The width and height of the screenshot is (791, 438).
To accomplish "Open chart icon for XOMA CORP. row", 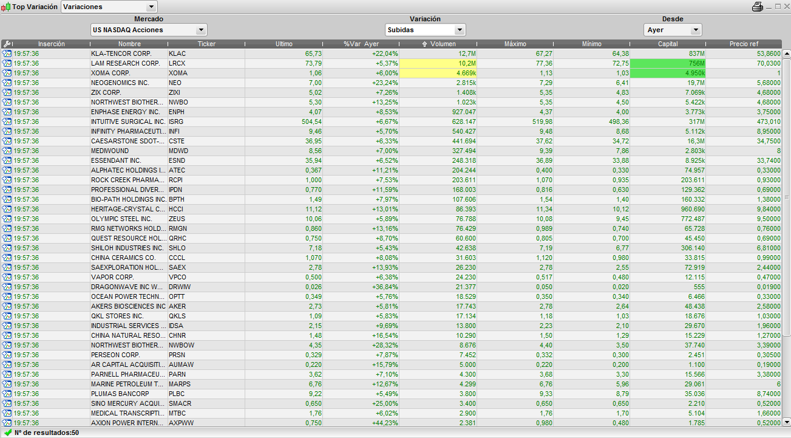I will pyautogui.click(x=7, y=73).
